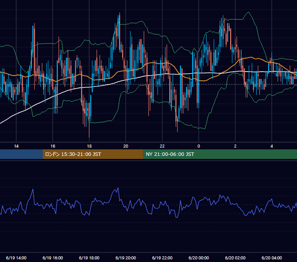Click the 0 hour axis label
Screen dimensions: 297x262
[x=199, y=146]
